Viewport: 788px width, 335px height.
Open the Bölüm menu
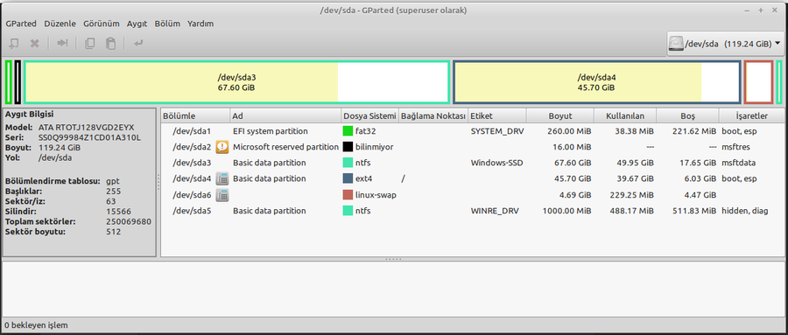click(x=167, y=24)
